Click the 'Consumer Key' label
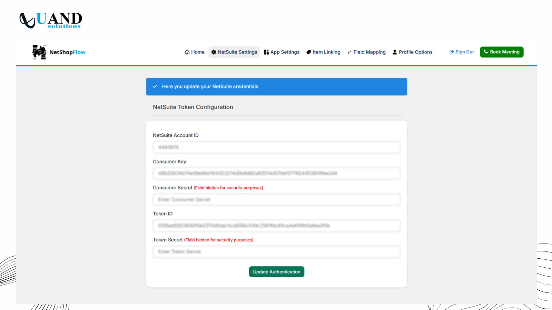 point(169,162)
